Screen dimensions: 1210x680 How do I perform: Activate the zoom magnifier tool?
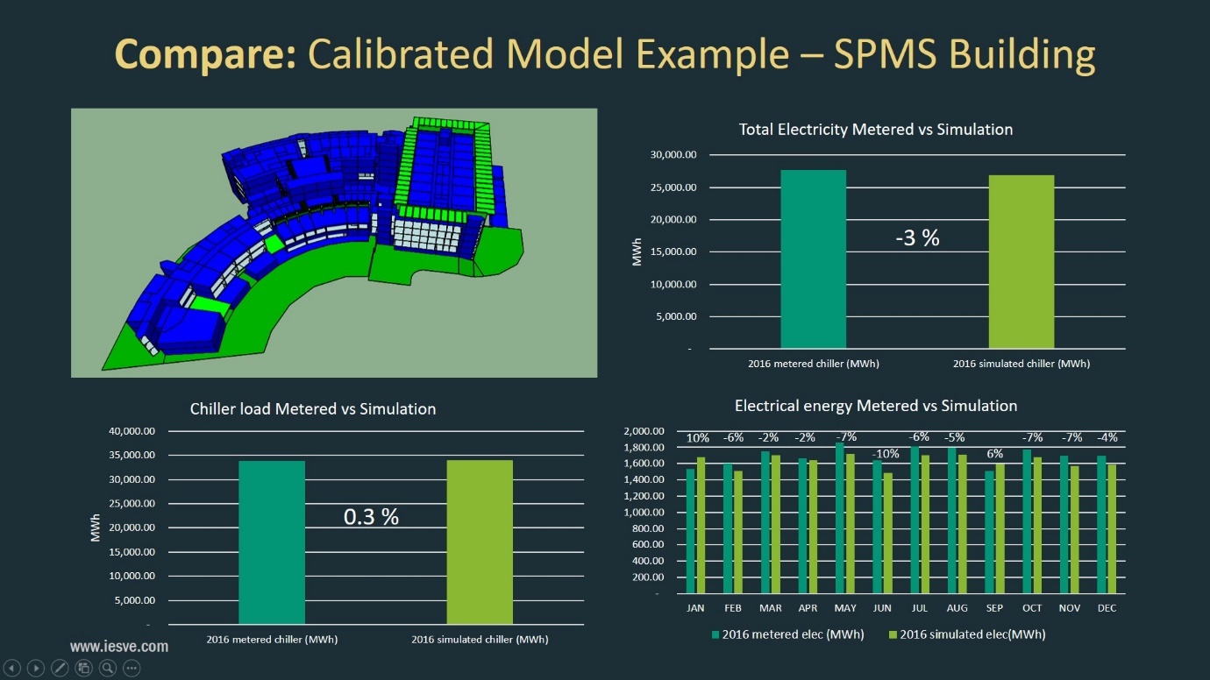click(108, 669)
